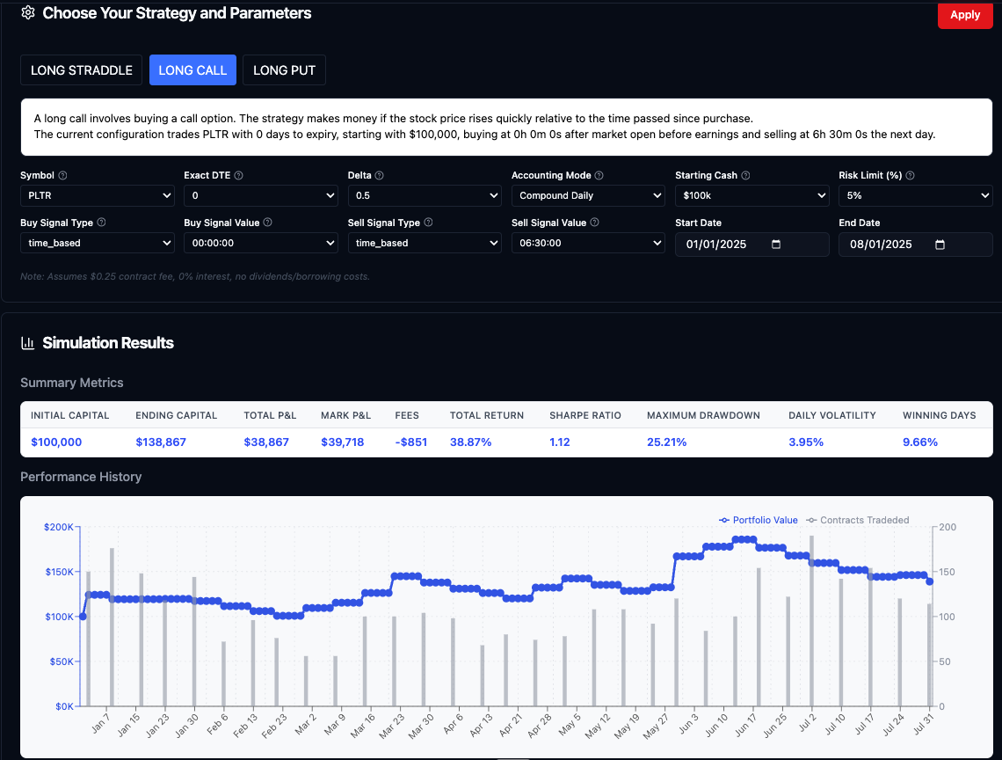Switch to the LONG PUT strategy tab

click(284, 69)
